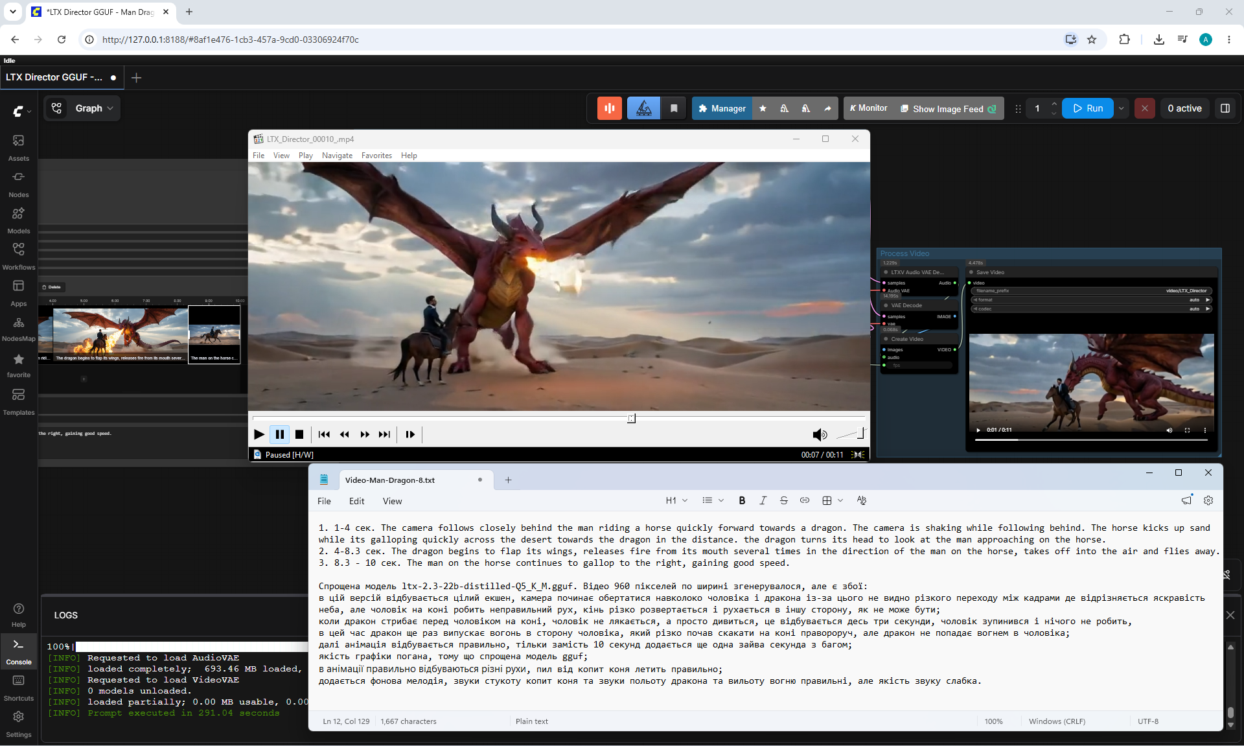
Task: Click the orange audio bars toolbar icon
Action: click(x=609, y=108)
